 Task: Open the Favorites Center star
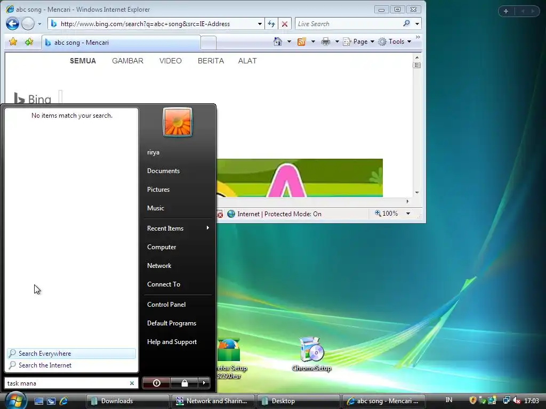[x=13, y=42]
